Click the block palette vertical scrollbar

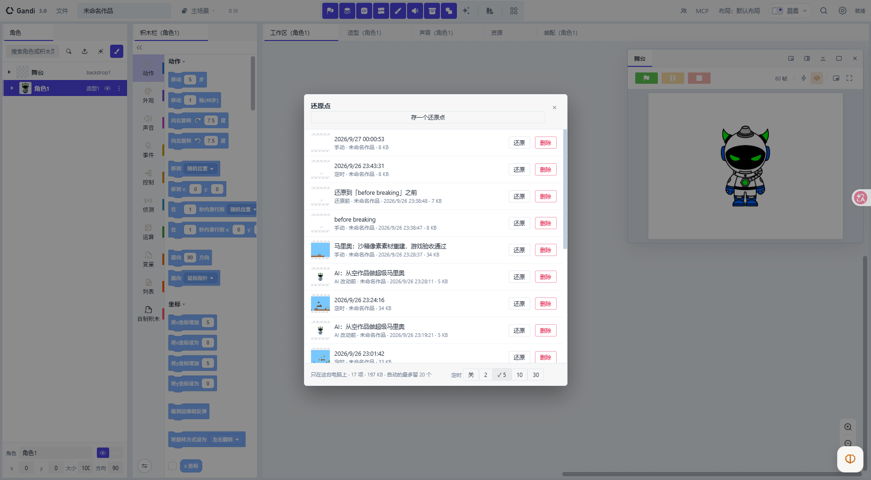click(x=253, y=83)
